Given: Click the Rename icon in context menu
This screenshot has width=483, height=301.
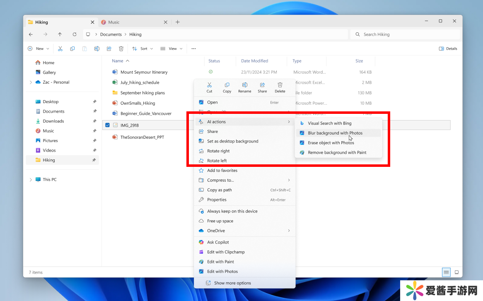Looking at the screenshot, I should coord(244,87).
